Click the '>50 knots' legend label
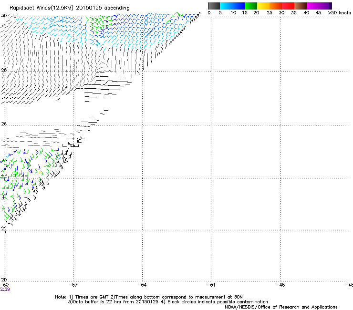Viewport: 353px width, 310px height. (339, 13)
